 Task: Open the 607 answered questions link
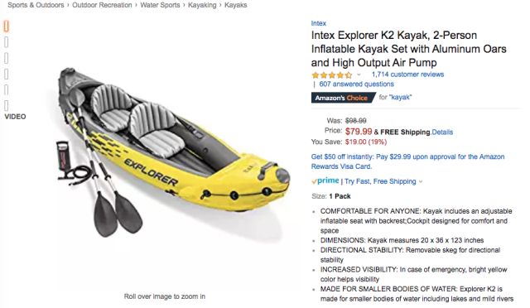click(356, 84)
